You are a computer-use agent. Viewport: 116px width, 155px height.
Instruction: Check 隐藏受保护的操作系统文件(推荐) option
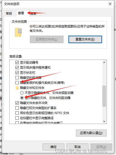point(17,83)
